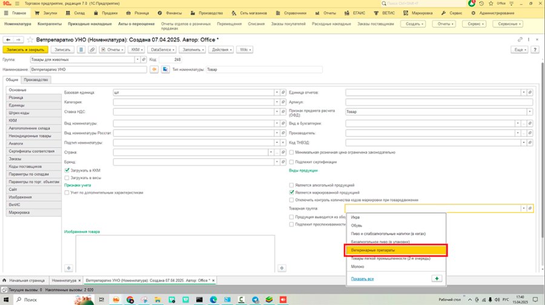Expand Ставка НДС dropdown arrow
Screen dimensions: 545x305
(x=277, y=112)
